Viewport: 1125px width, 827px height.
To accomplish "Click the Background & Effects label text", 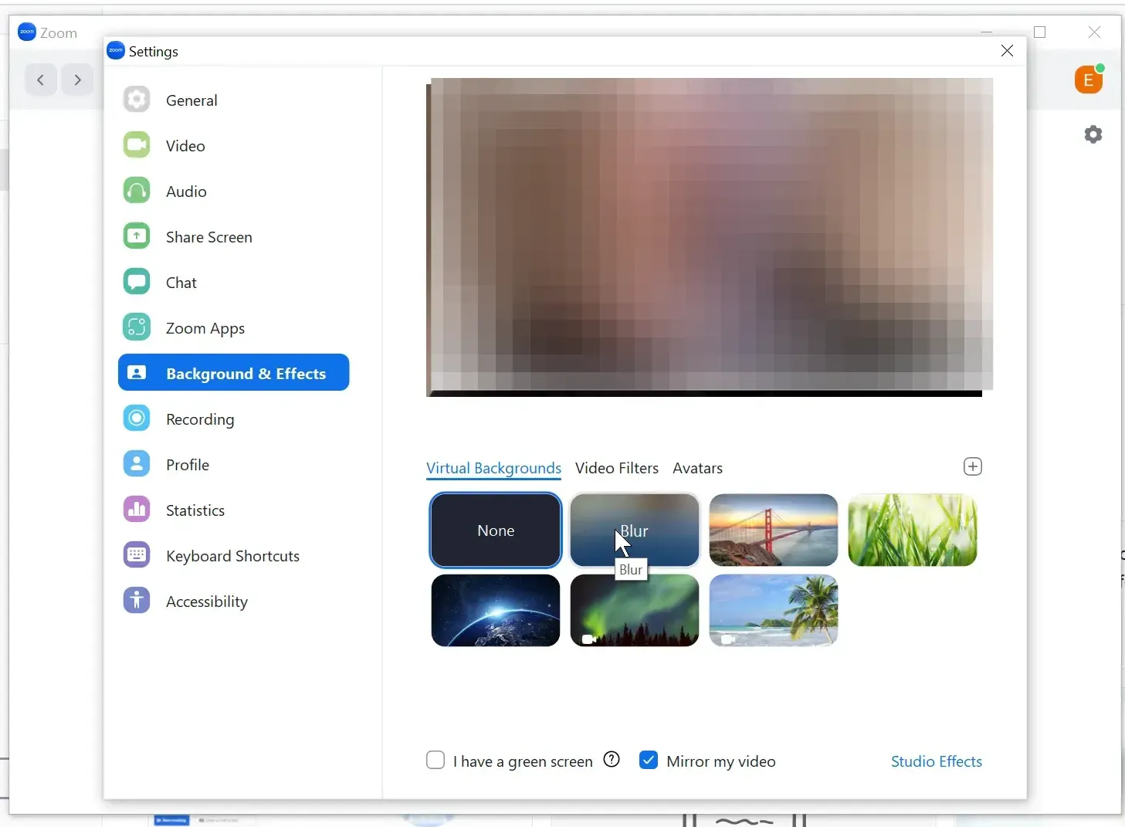I will (x=246, y=374).
